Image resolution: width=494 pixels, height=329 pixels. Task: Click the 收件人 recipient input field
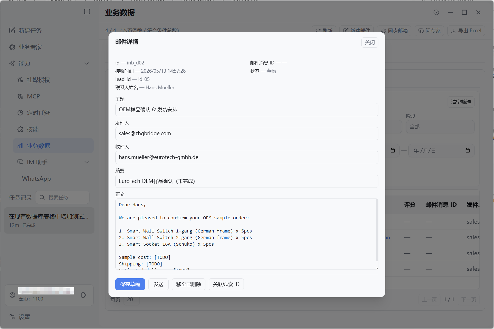(x=247, y=157)
